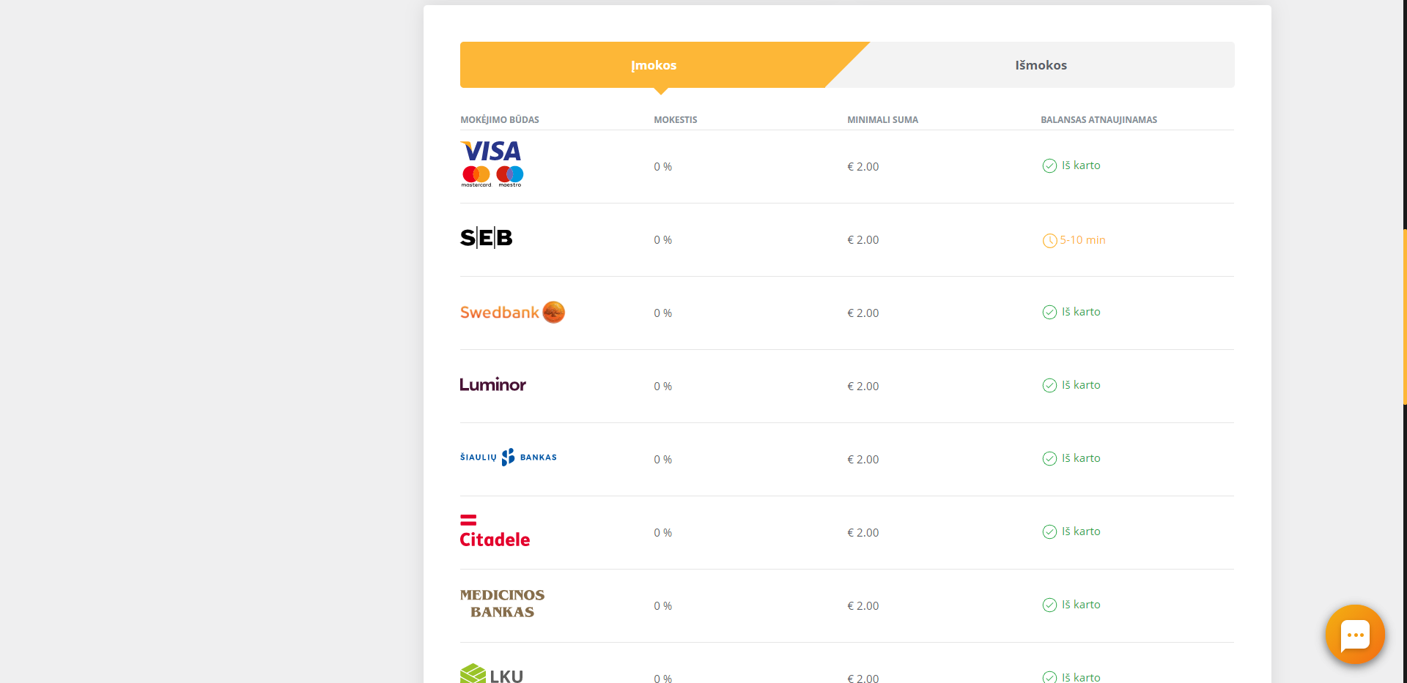The width and height of the screenshot is (1407, 683).
Task: Click the 5-10 min text in SEB row
Action: 1082,240
